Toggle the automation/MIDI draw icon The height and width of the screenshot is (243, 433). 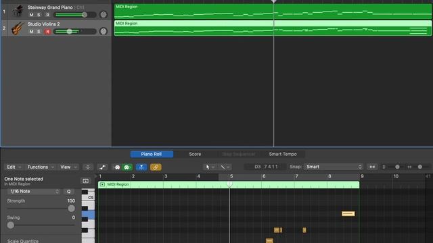point(102,167)
